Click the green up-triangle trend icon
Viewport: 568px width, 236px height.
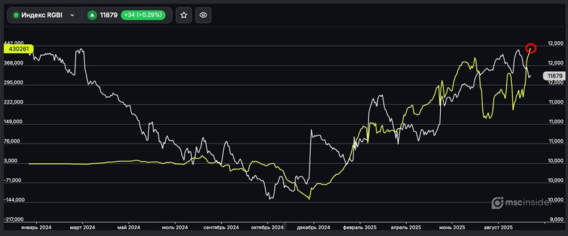coord(91,15)
